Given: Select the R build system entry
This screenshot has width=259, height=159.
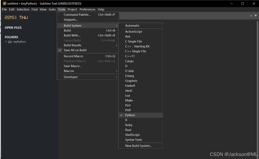Looking at the screenshot, I should coord(140,120).
